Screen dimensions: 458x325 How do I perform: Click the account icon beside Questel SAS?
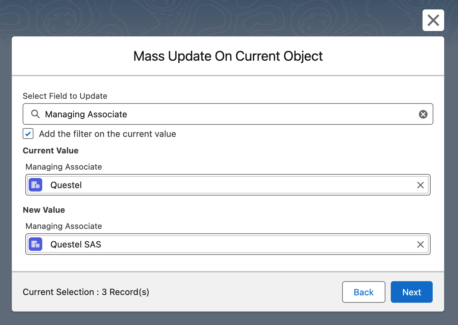pyautogui.click(x=35, y=244)
